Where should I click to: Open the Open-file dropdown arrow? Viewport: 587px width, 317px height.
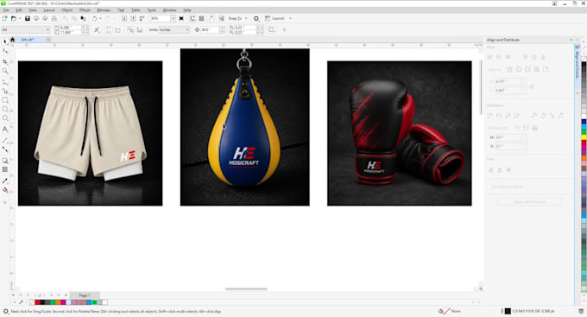20,18
